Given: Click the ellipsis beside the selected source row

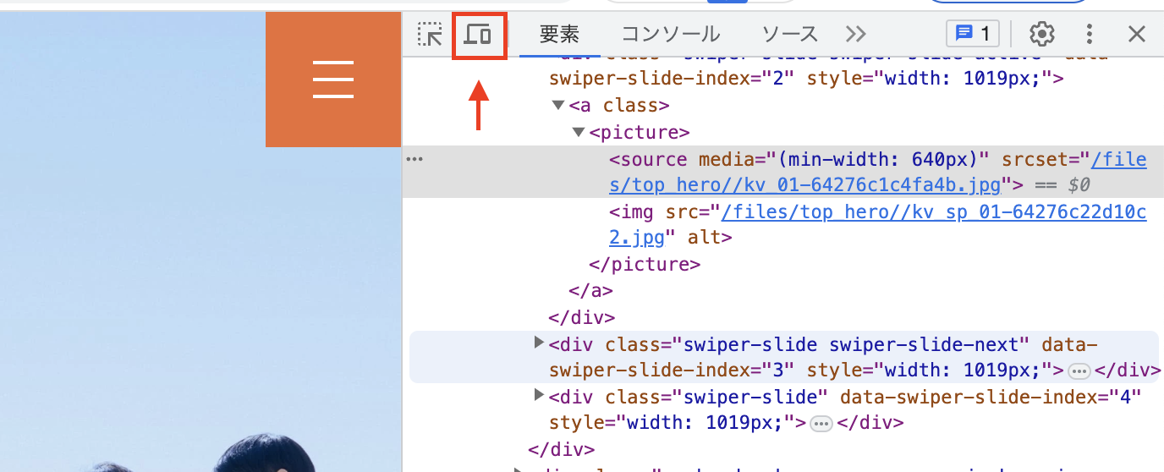Looking at the screenshot, I should pos(415,159).
